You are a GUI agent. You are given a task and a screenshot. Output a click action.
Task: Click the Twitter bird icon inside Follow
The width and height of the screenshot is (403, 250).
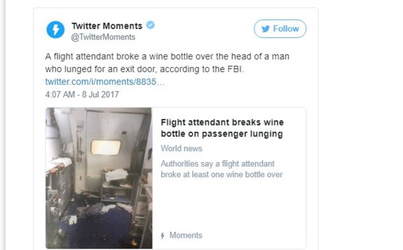(266, 29)
